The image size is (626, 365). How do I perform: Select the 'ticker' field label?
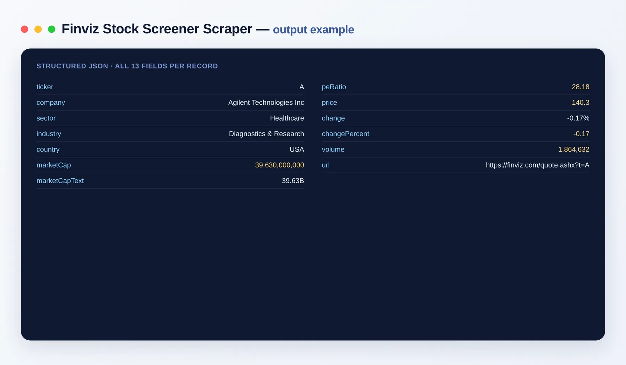(45, 87)
